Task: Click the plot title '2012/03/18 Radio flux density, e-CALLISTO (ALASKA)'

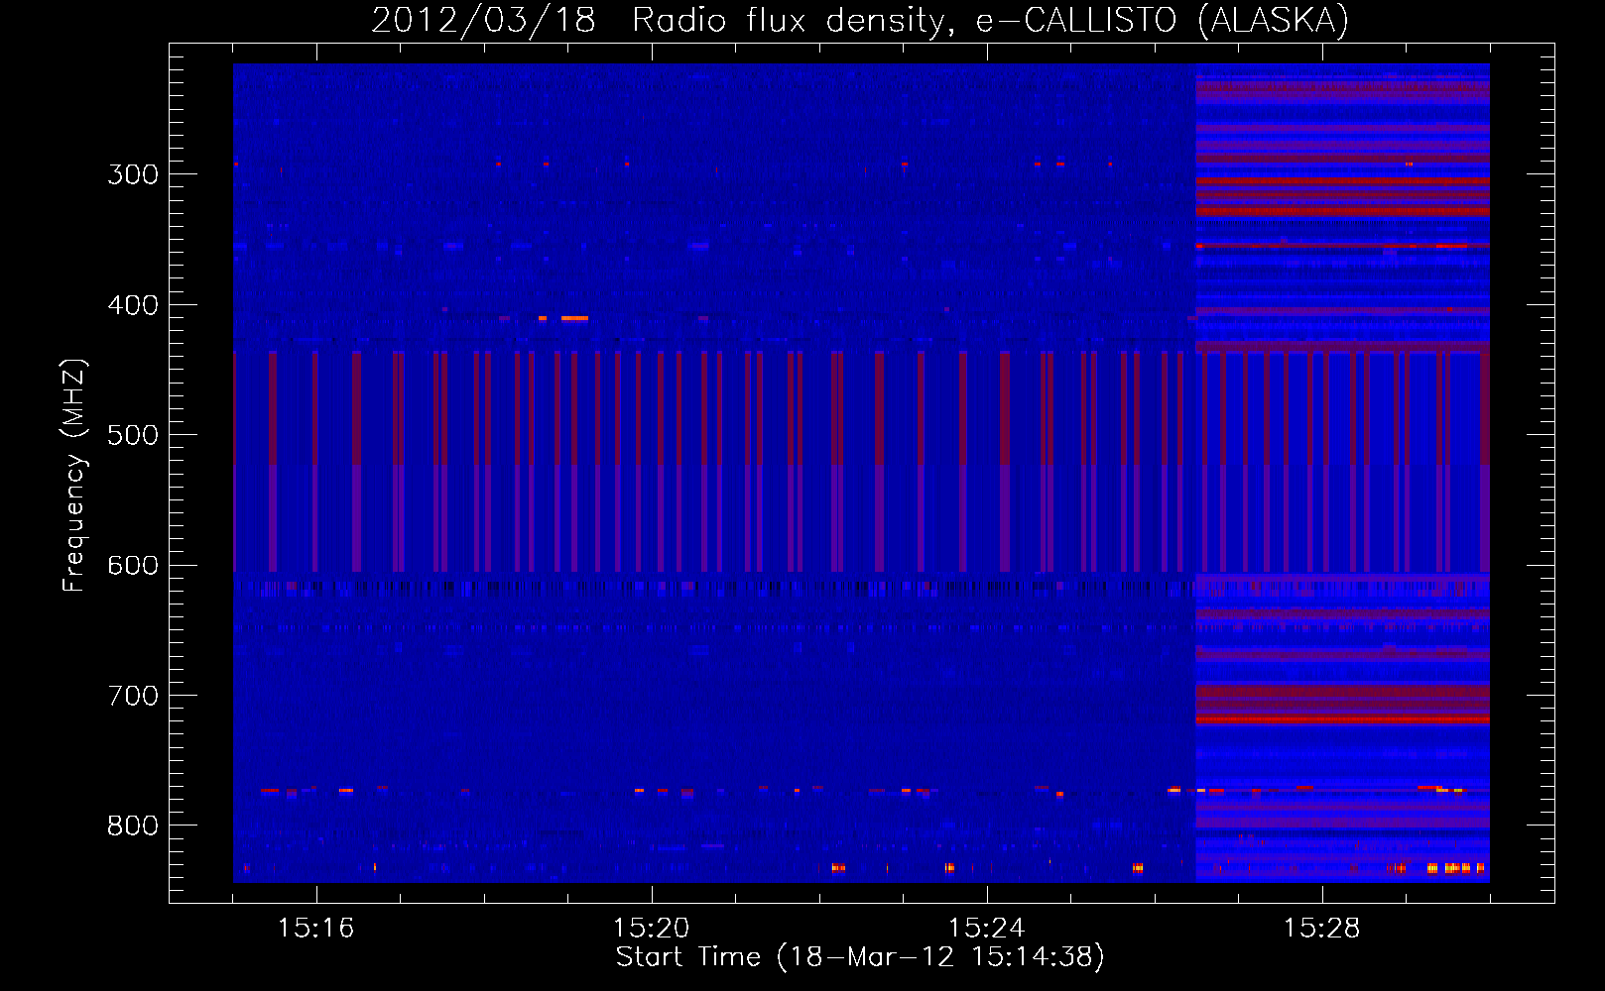Action: click(x=860, y=20)
